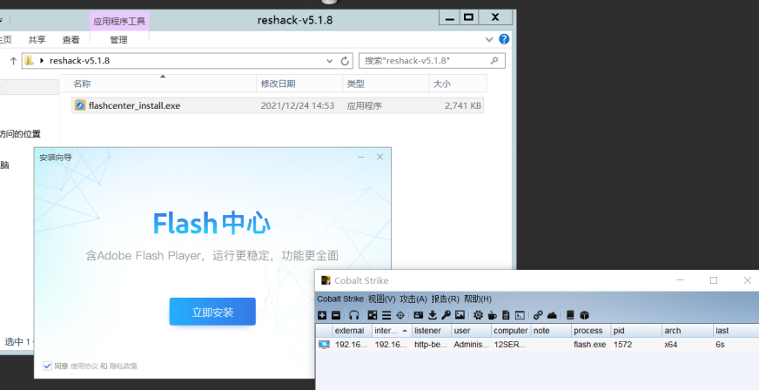Toggle the agreement checkbox in Flash installer

(47, 366)
